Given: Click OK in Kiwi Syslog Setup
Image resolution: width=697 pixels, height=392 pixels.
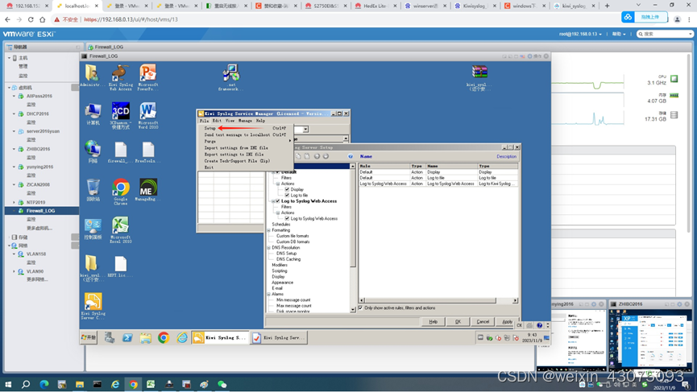Looking at the screenshot, I should [458, 321].
